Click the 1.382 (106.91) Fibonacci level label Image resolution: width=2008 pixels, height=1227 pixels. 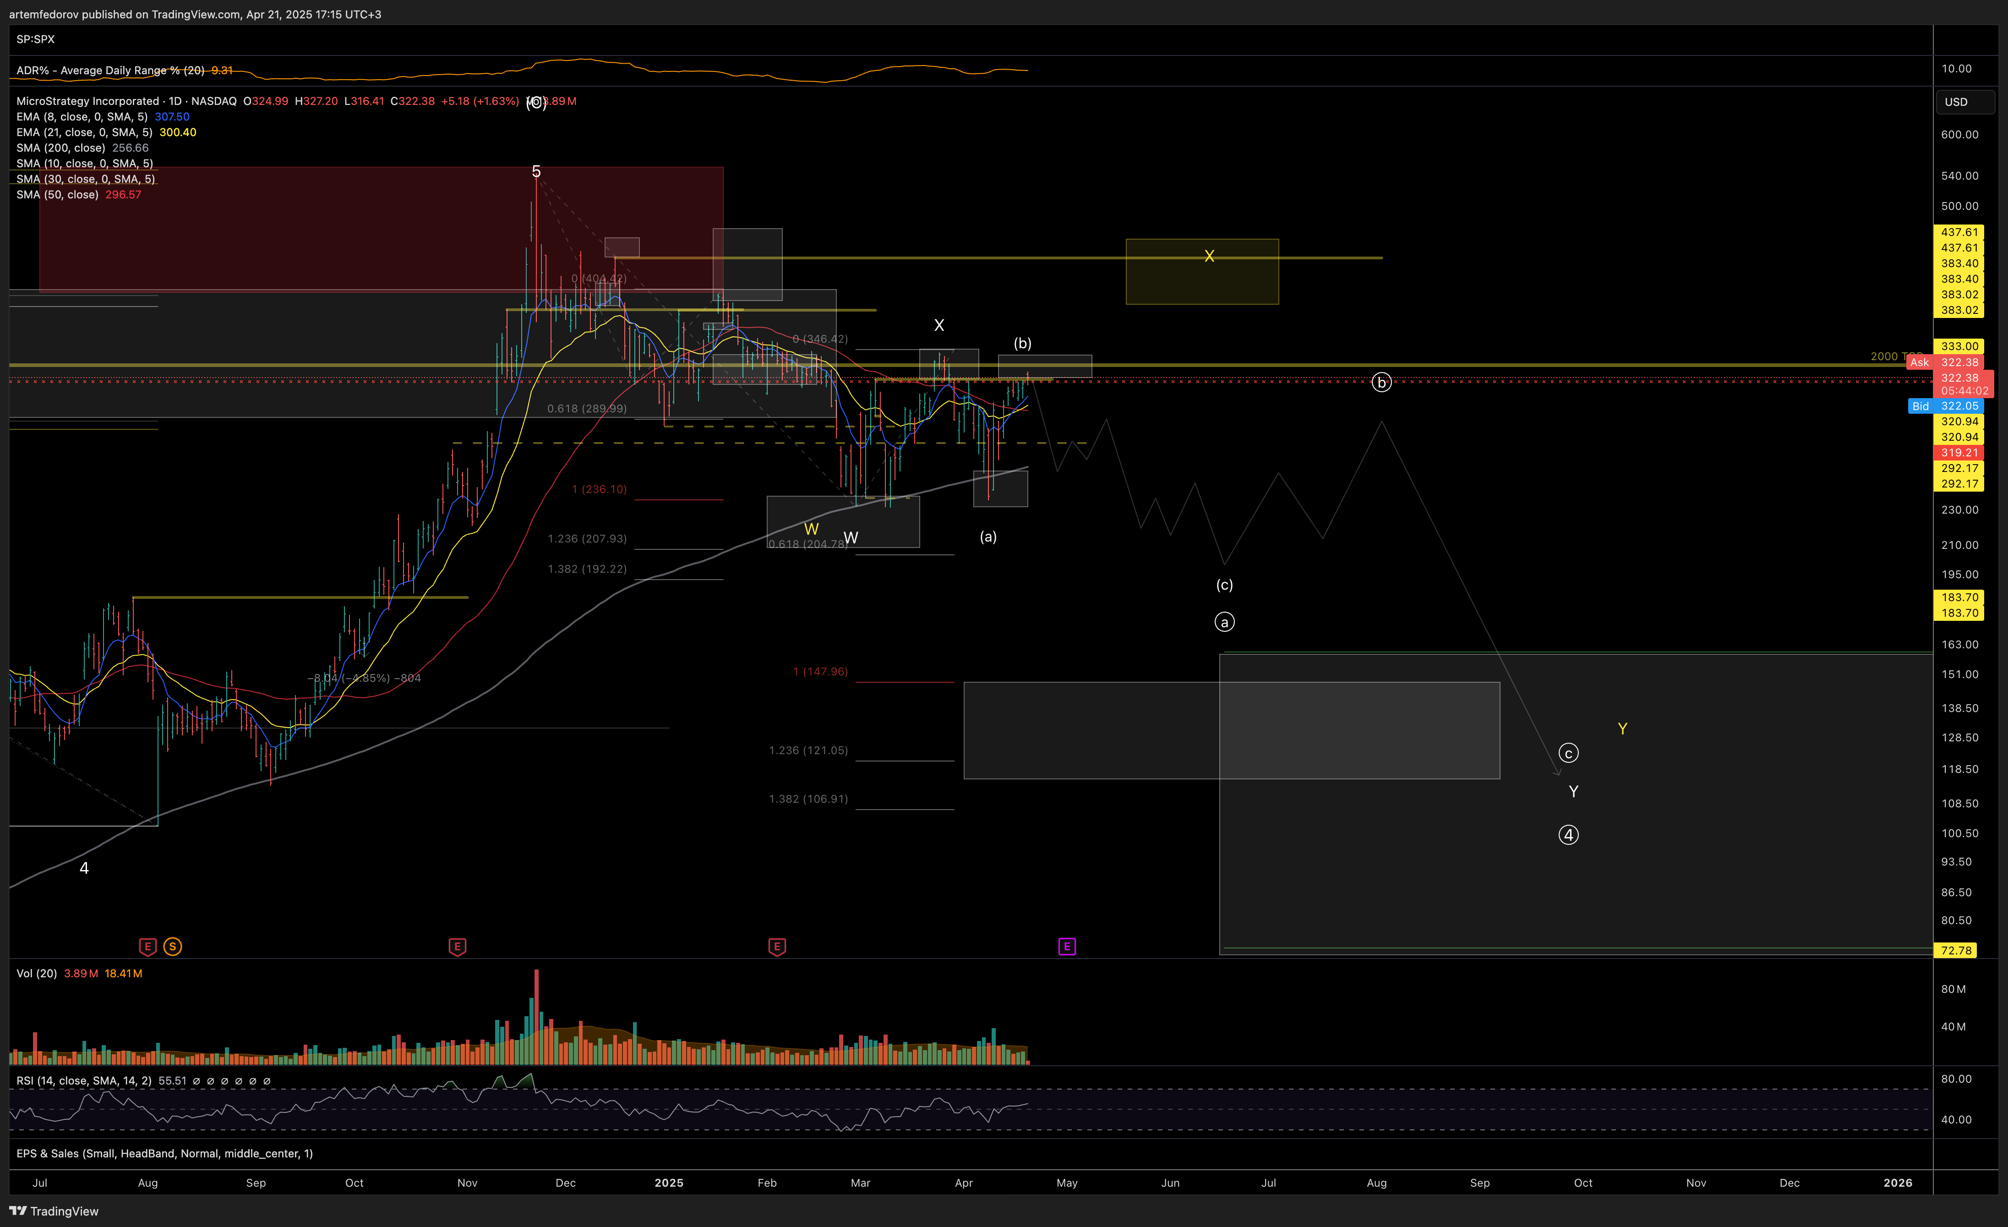coord(808,799)
